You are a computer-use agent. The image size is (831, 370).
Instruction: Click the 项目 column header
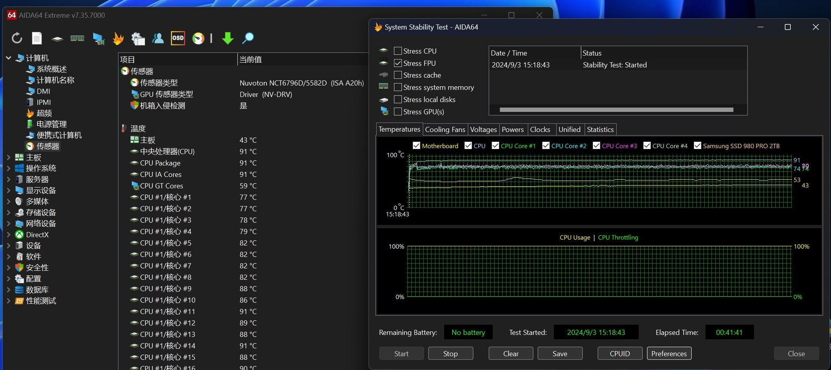tap(177, 59)
